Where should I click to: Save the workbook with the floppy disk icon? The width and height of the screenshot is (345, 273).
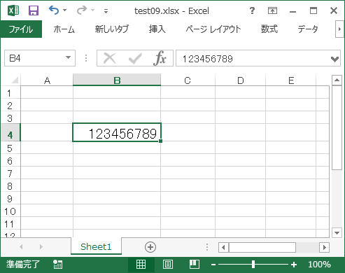click(34, 10)
